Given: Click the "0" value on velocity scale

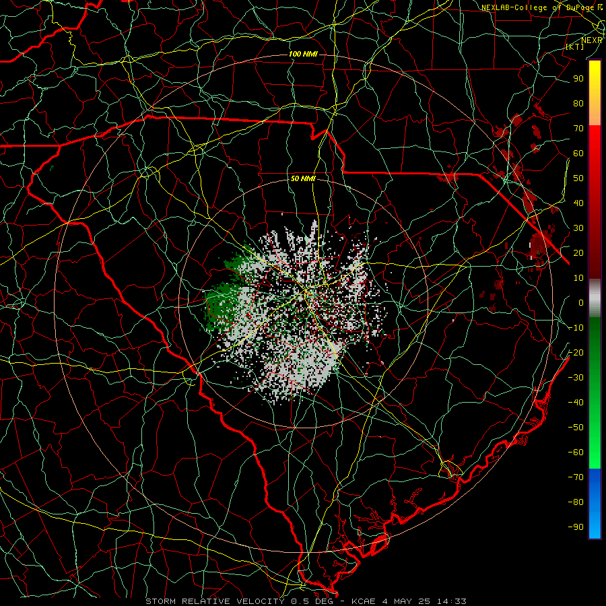Looking at the screenshot, I should click(581, 302).
